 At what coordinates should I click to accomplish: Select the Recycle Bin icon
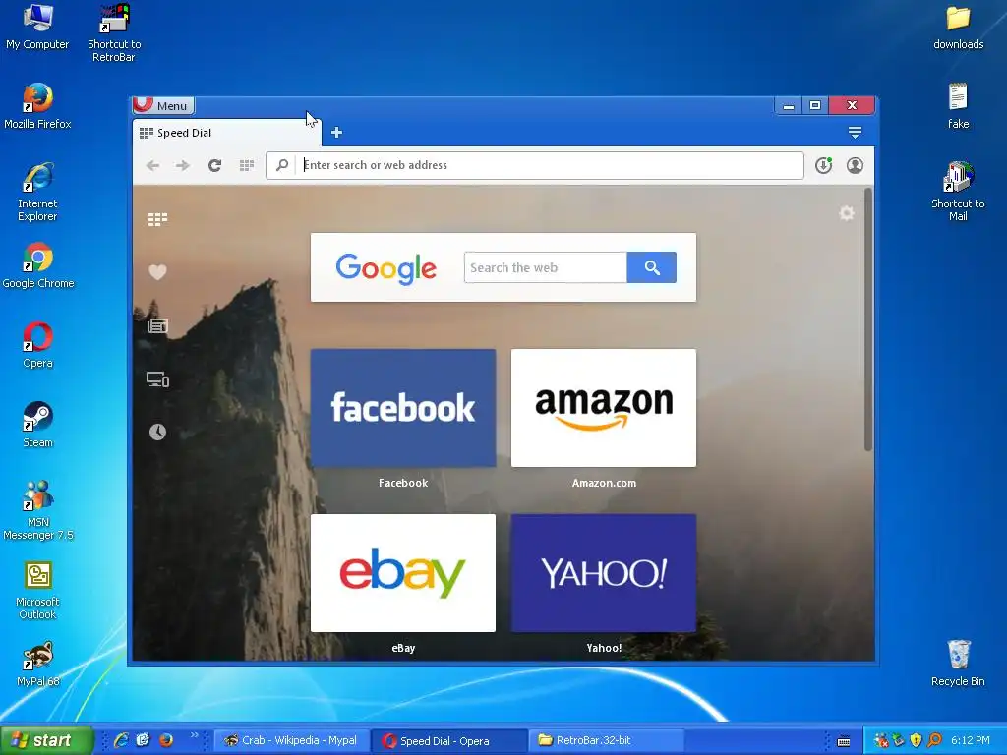pyautogui.click(x=958, y=664)
